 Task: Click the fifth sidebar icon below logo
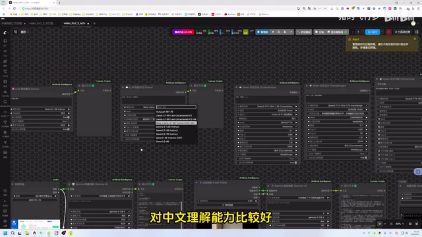(x=5, y=82)
